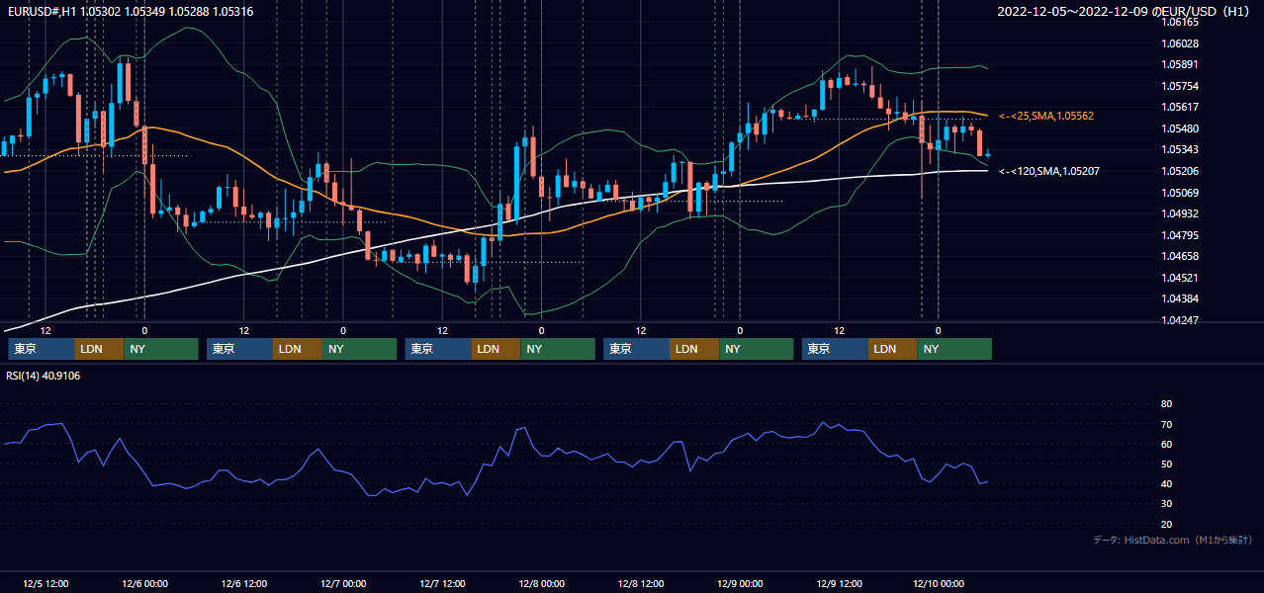This screenshot has width=1264, height=593.
Task: Select RSI scale value 20
Action: click(x=1166, y=524)
